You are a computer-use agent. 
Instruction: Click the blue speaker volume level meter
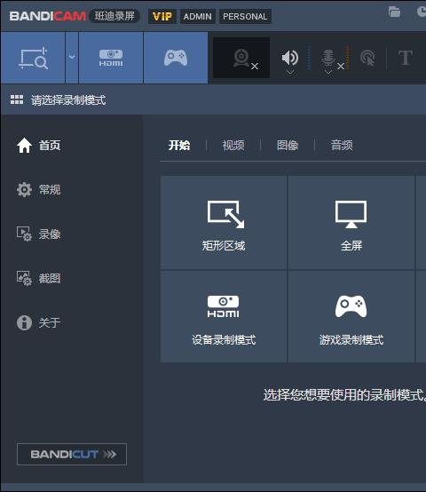click(x=309, y=58)
